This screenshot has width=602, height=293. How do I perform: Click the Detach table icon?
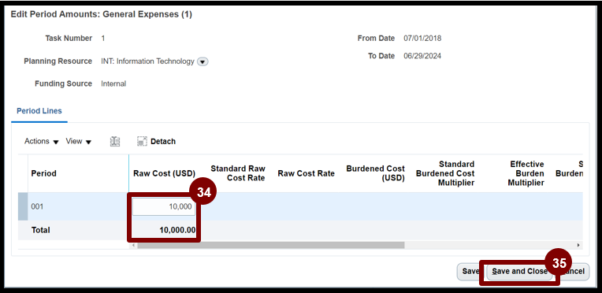click(x=156, y=142)
